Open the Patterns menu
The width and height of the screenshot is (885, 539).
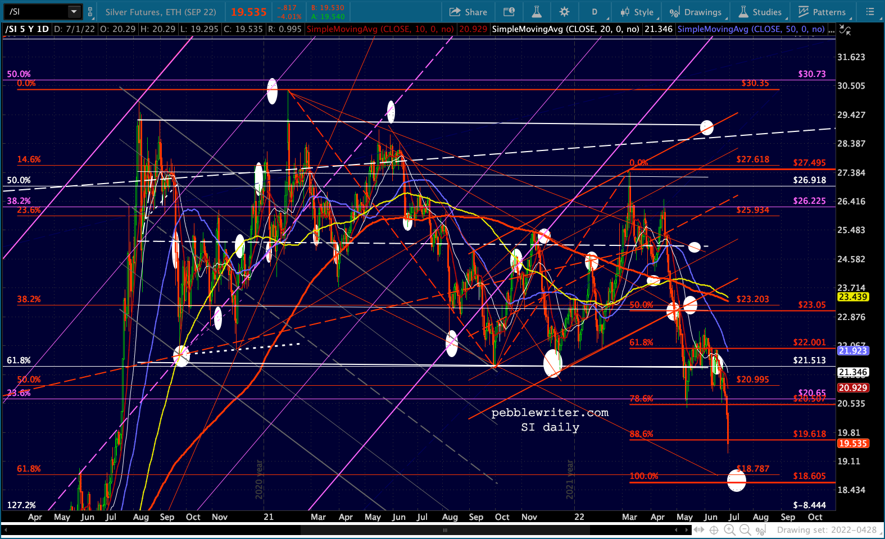click(x=822, y=12)
